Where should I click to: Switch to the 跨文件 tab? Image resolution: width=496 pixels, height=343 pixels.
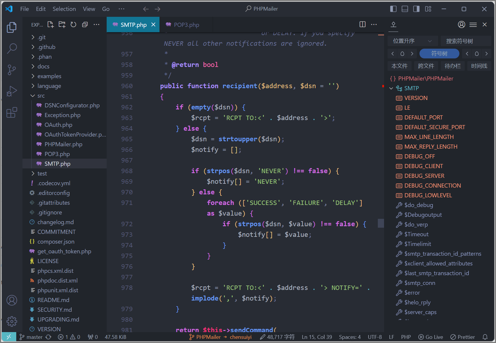point(426,66)
